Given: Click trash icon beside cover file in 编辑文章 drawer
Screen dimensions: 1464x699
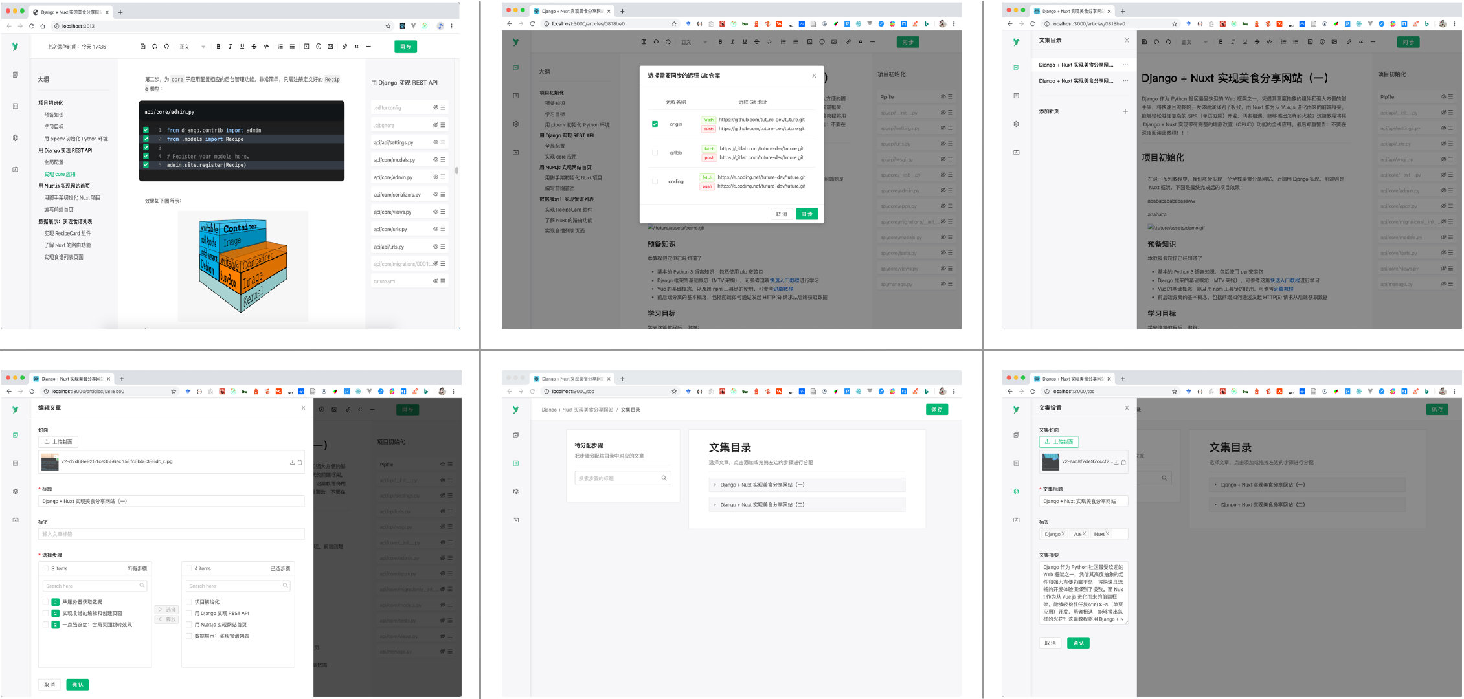Looking at the screenshot, I should point(300,462).
